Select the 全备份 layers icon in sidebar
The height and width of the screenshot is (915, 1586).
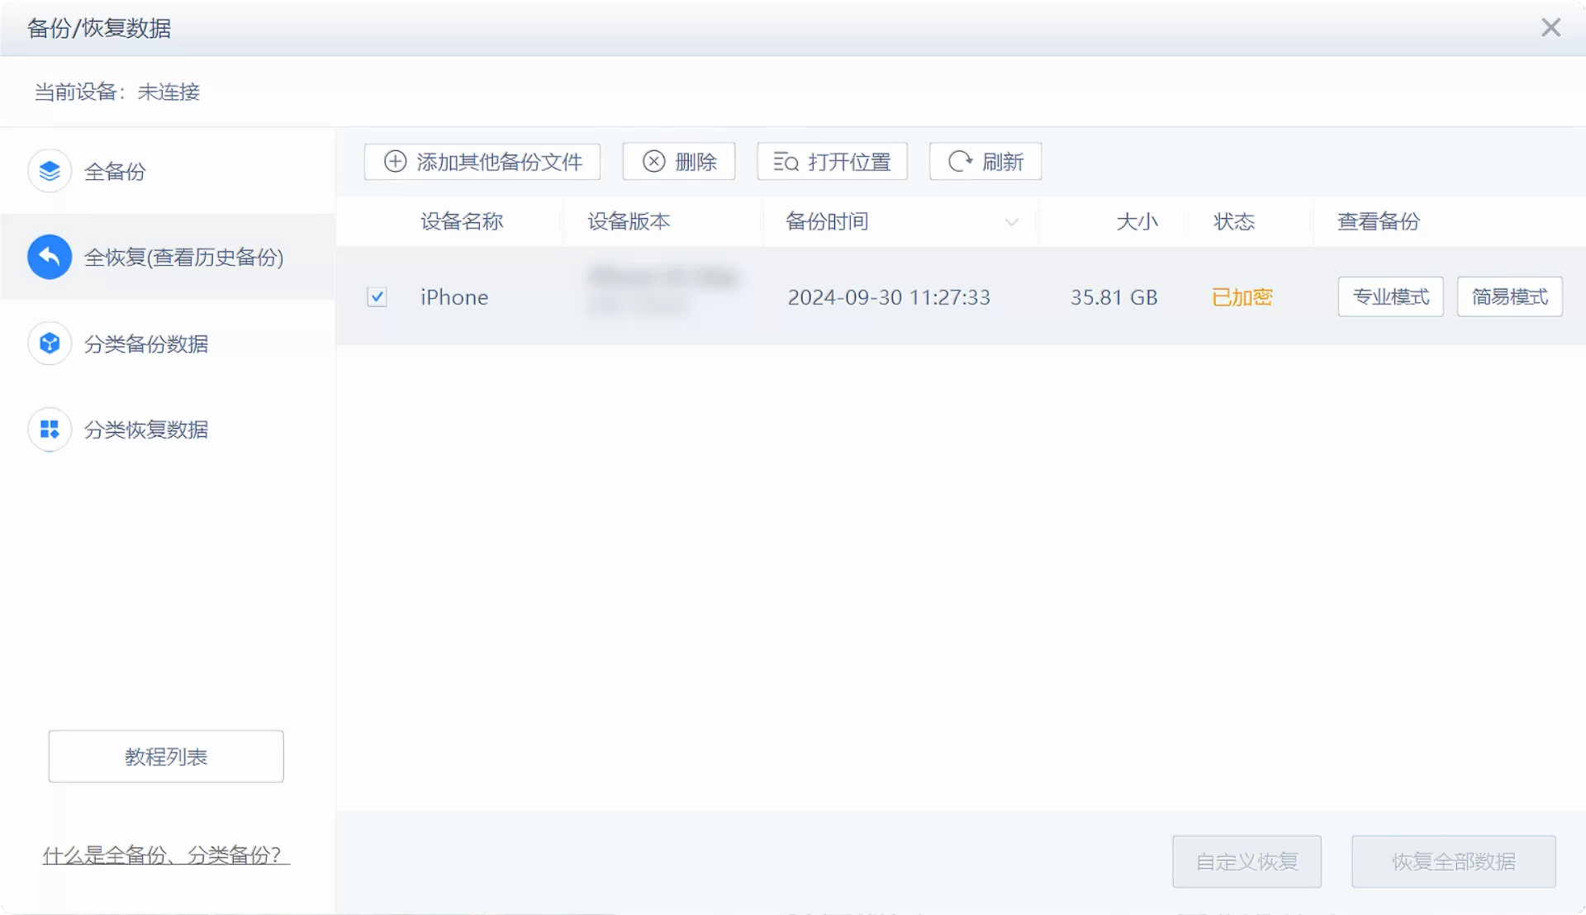click(49, 171)
